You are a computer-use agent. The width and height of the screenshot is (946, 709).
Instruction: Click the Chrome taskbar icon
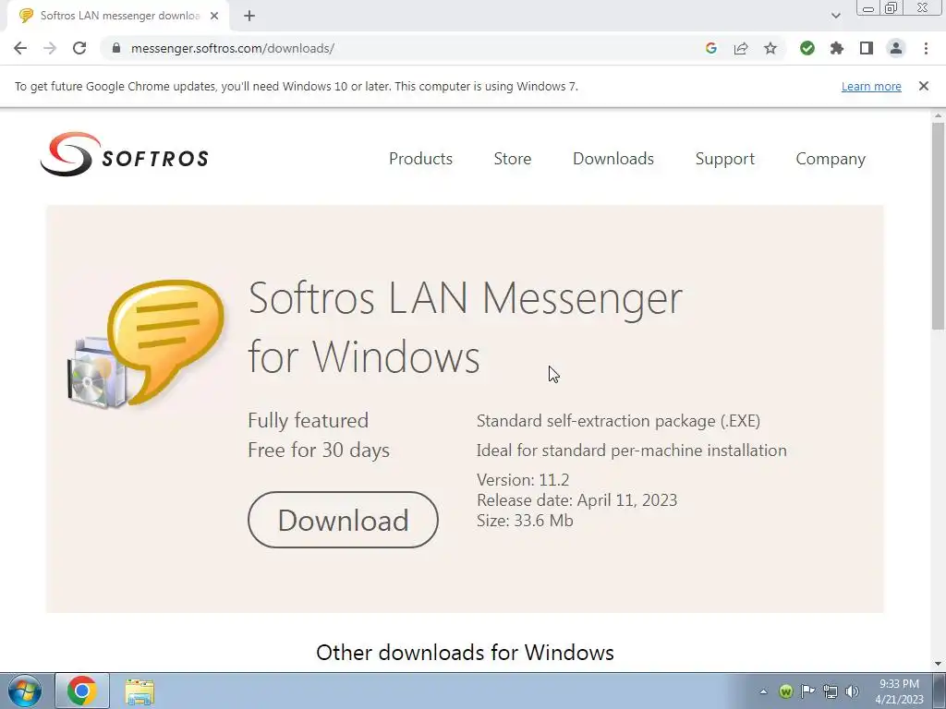[82, 691]
